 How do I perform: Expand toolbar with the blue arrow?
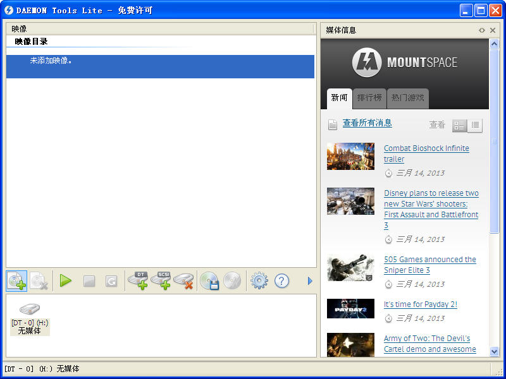[310, 281]
